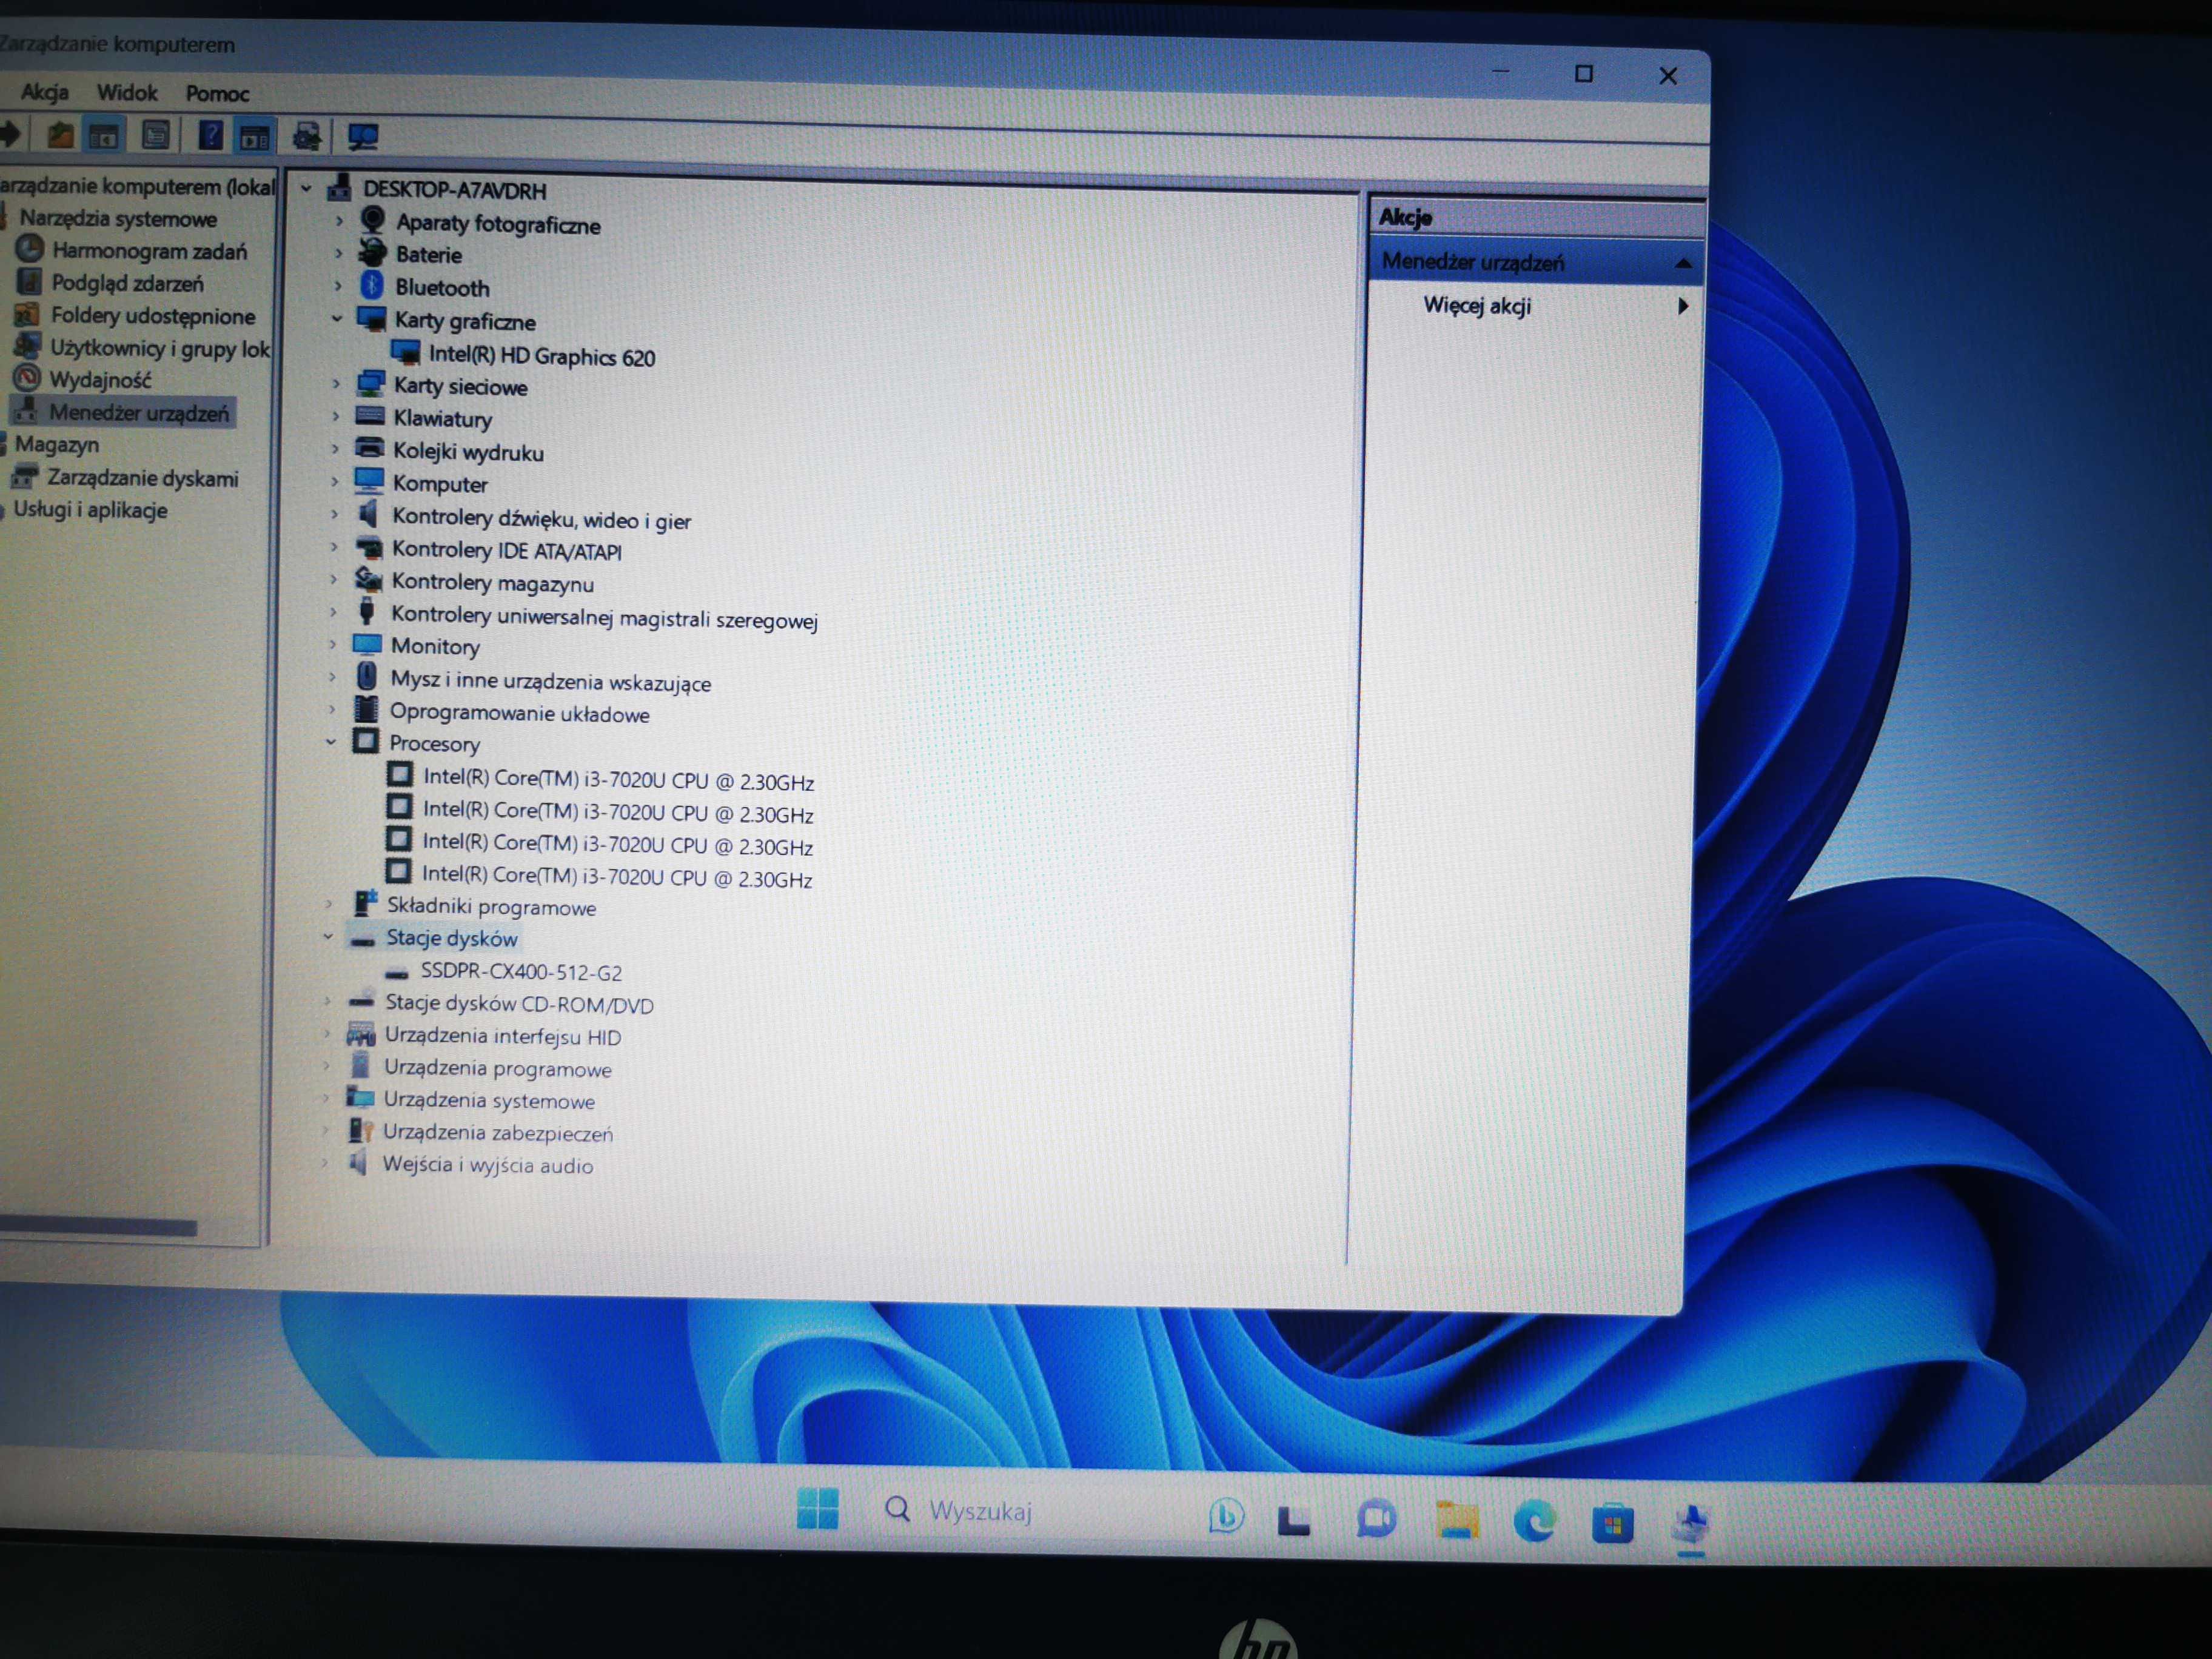Image resolution: width=2212 pixels, height=1659 pixels.
Task: Expand the Monitory category
Action: 332,644
